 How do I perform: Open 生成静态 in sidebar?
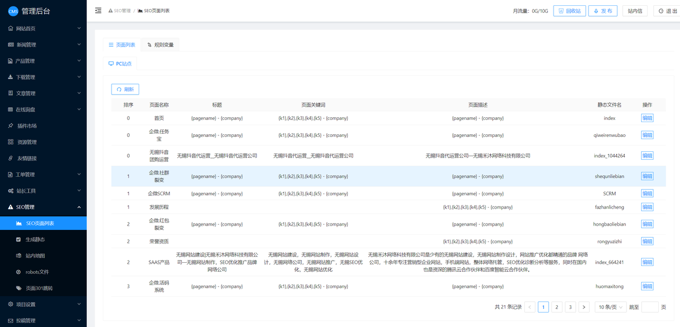pos(35,239)
